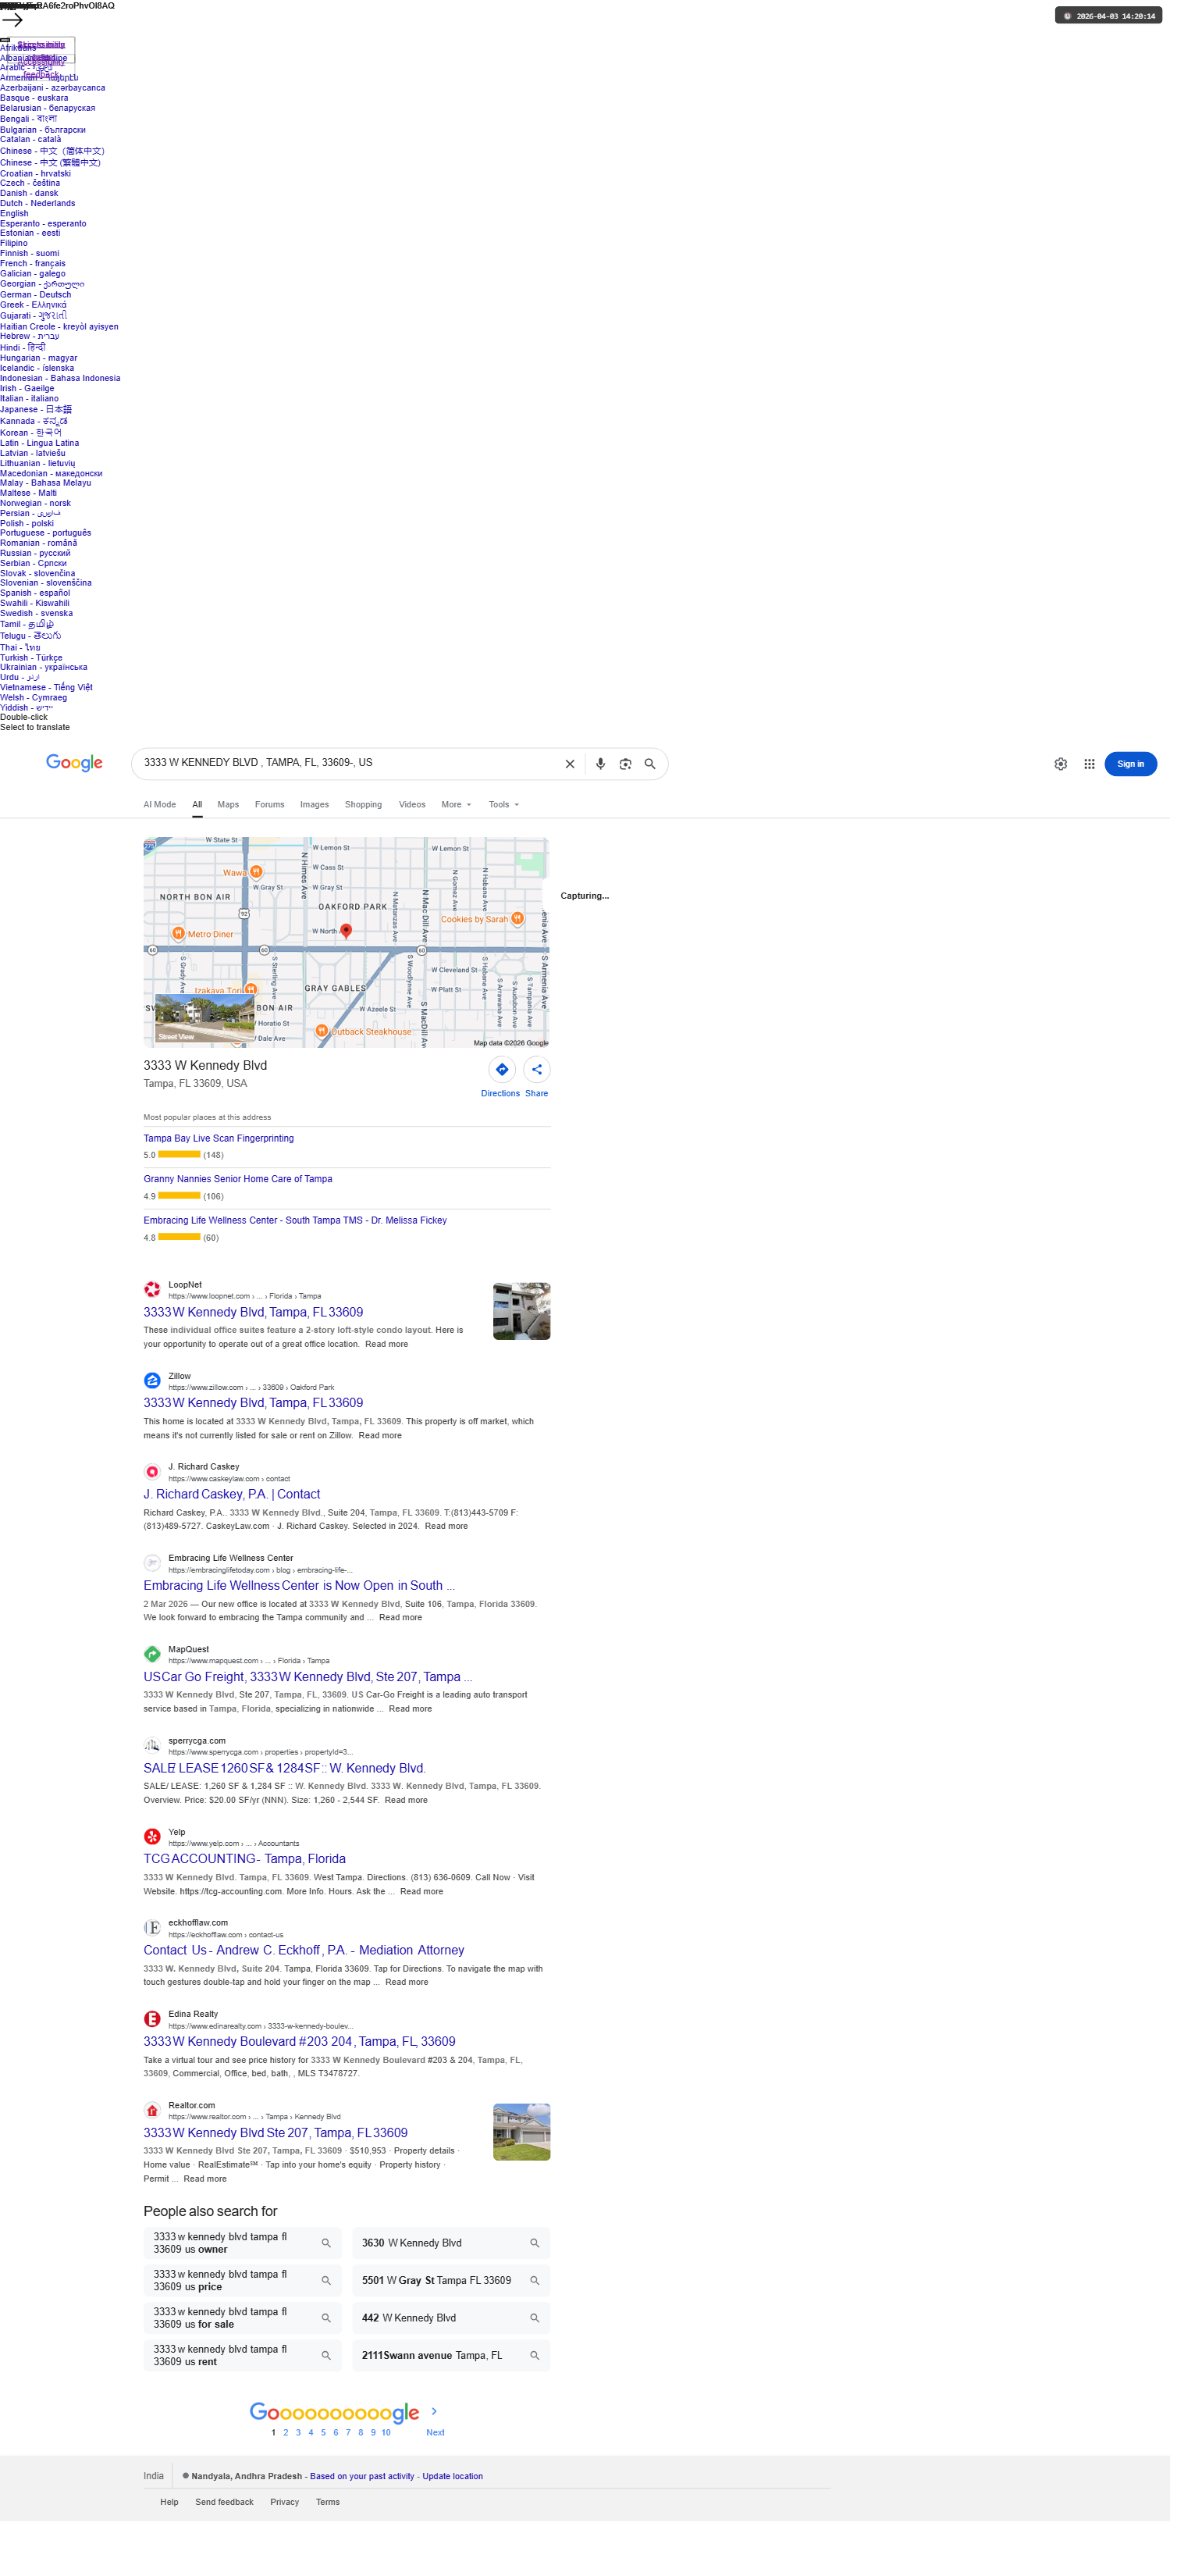Open TCG ACCOUNTING - Tampa, Florida result
The height and width of the screenshot is (2576, 1184).
tap(245, 1859)
